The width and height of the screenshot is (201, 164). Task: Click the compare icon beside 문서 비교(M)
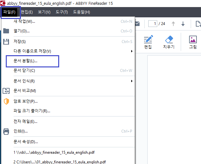(6, 91)
